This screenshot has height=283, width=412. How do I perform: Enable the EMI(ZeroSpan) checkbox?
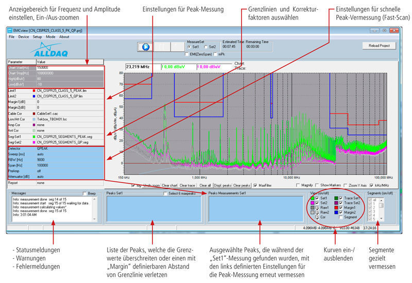(x=187, y=53)
